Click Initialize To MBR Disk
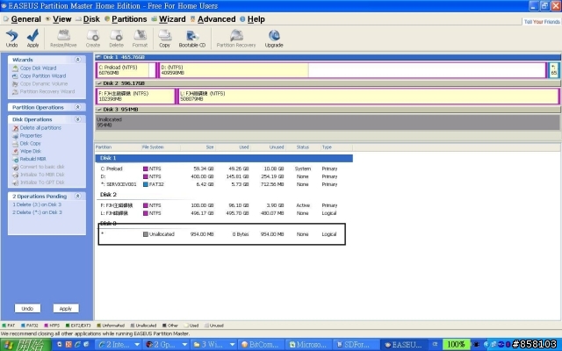Screen dimensions: 562x351 coord(39,175)
